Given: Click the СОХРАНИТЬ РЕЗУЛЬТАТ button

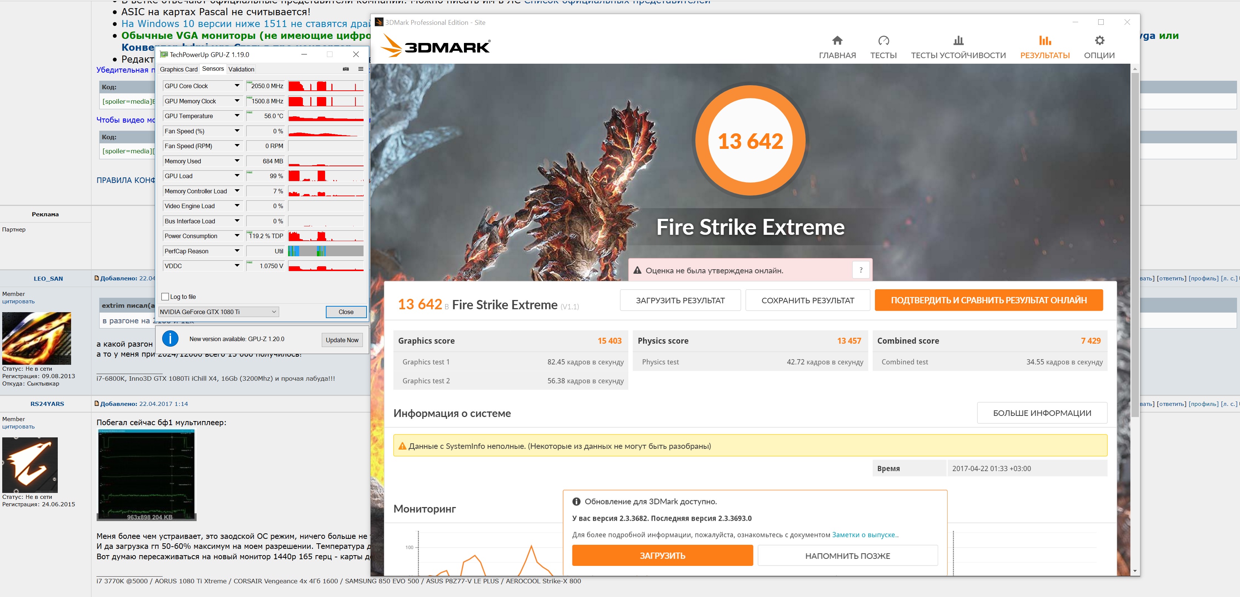Looking at the screenshot, I should [807, 300].
